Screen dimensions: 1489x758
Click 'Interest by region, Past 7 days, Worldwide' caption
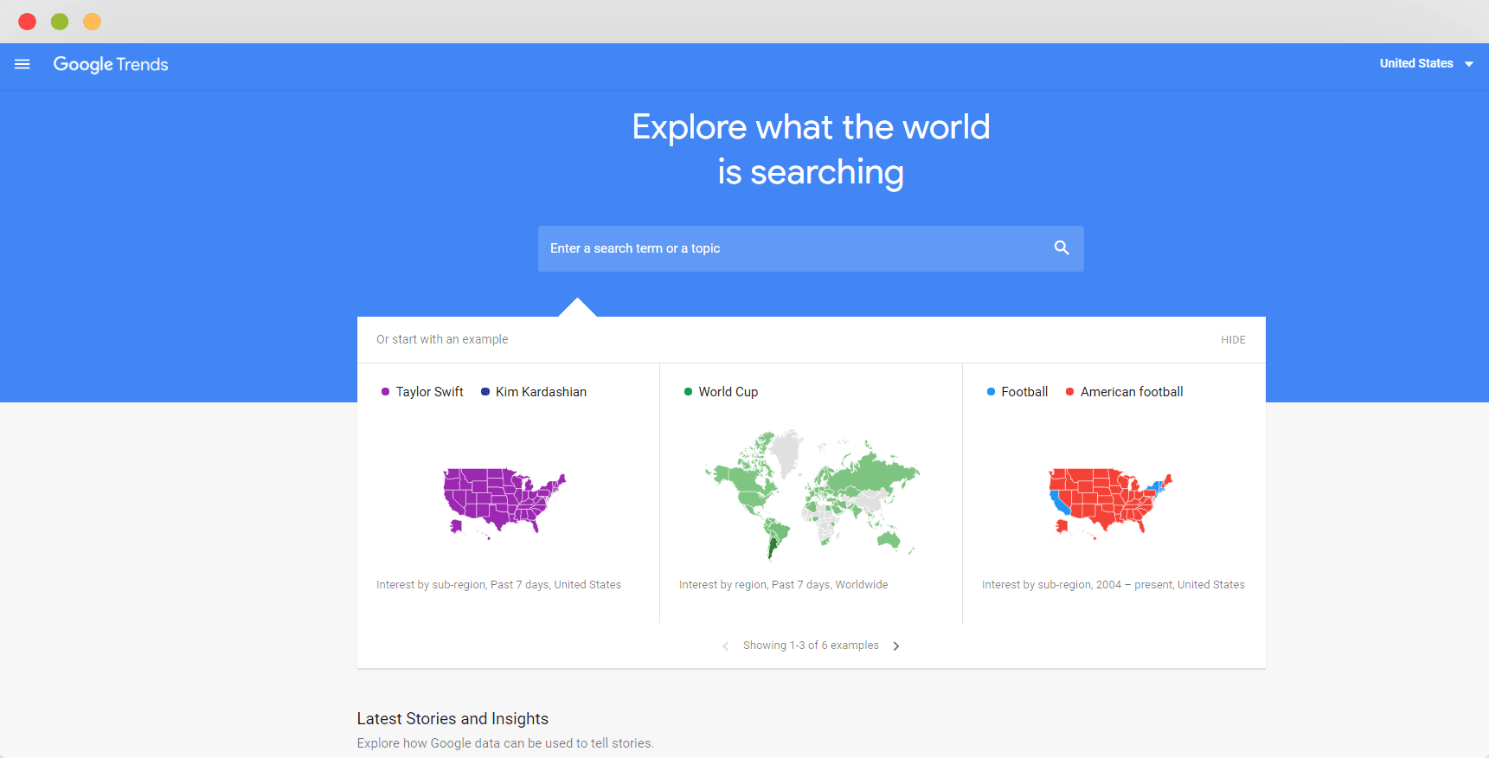pyautogui.click(x=783, y=585)
